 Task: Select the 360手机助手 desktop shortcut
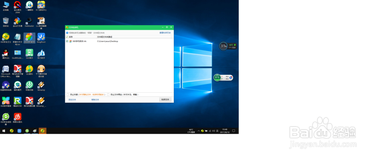29,38
